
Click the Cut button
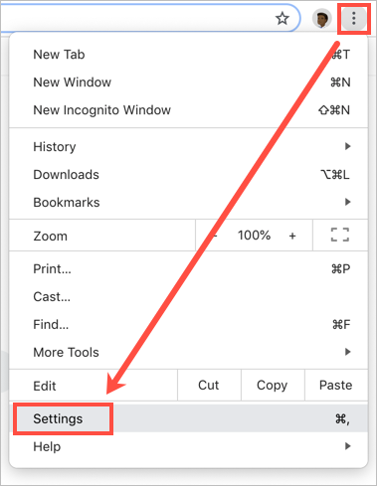[209, 385]
